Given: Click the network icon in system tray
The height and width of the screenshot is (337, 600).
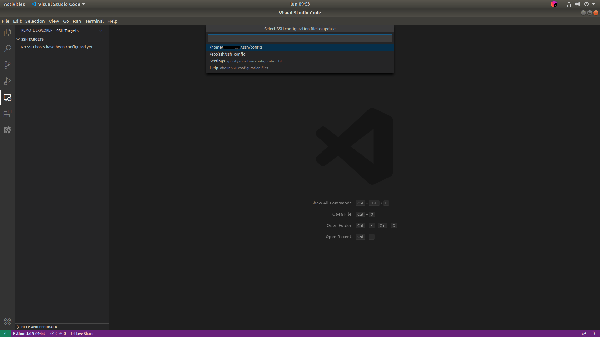Looking at the screenshot, I should point(569,4).
